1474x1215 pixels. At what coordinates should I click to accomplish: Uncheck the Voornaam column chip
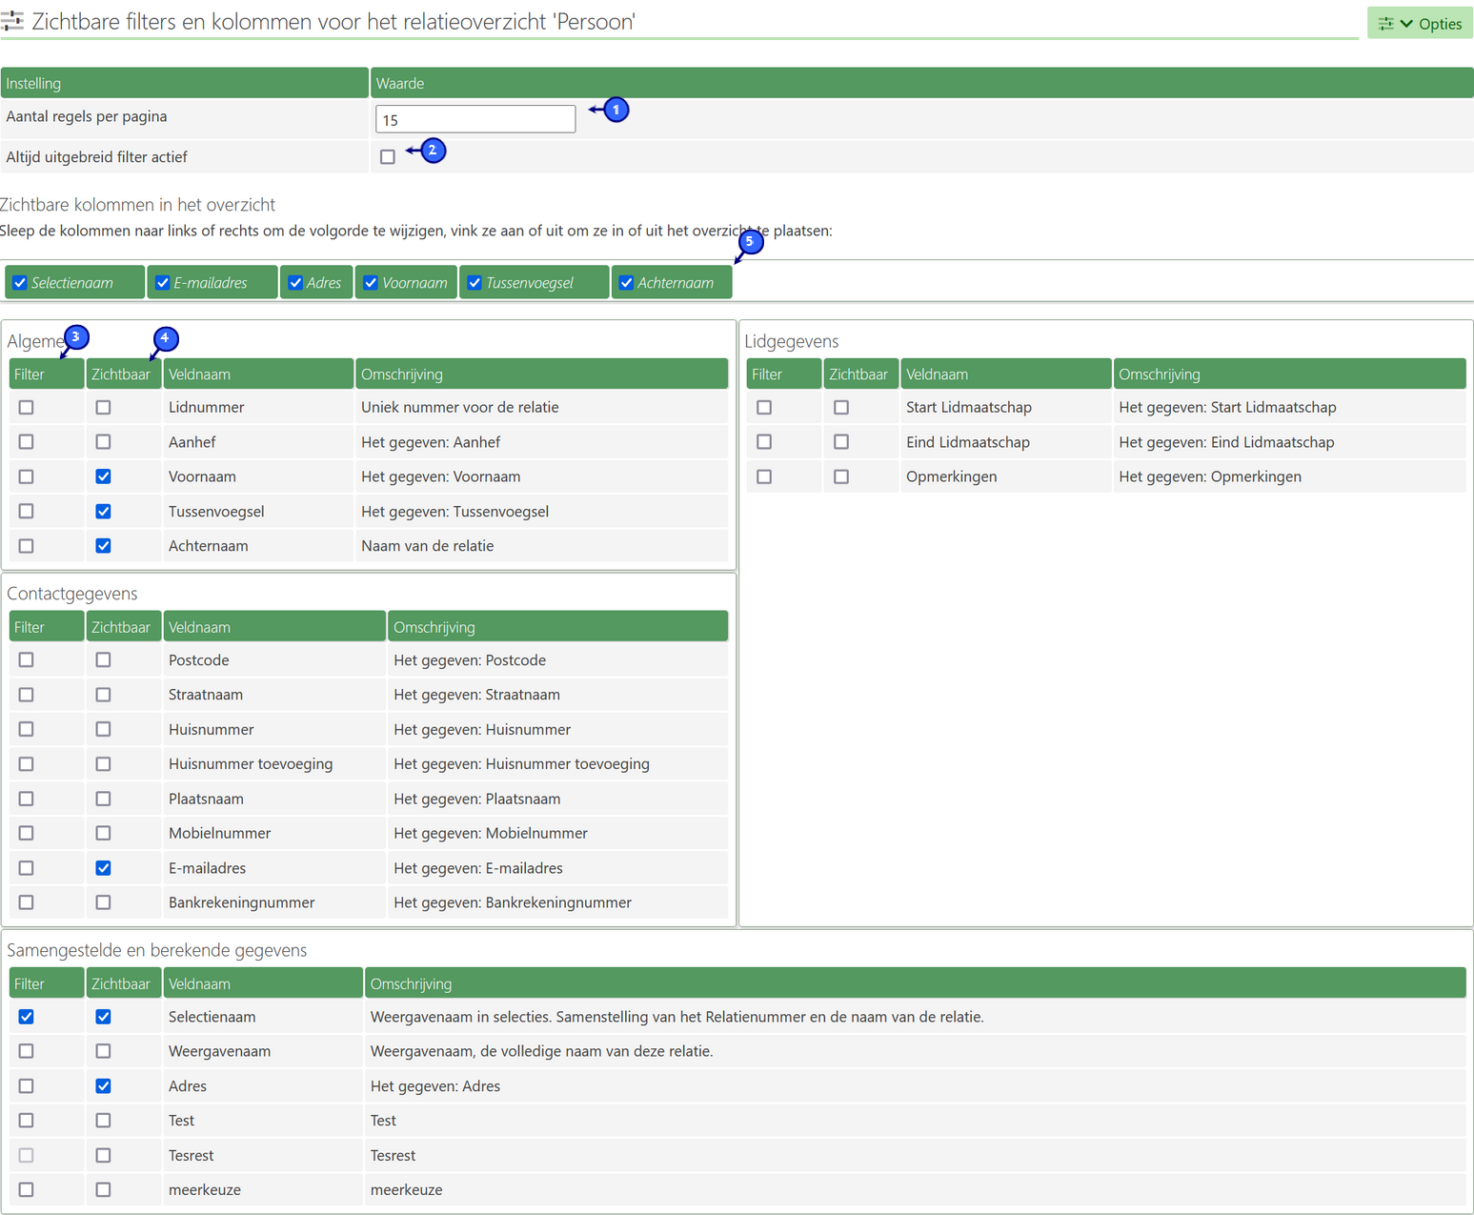[x=371, y=283]
